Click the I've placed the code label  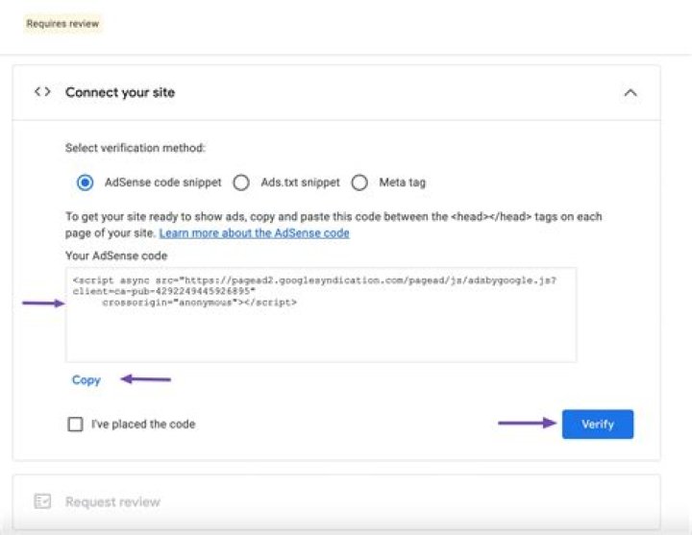143,424
